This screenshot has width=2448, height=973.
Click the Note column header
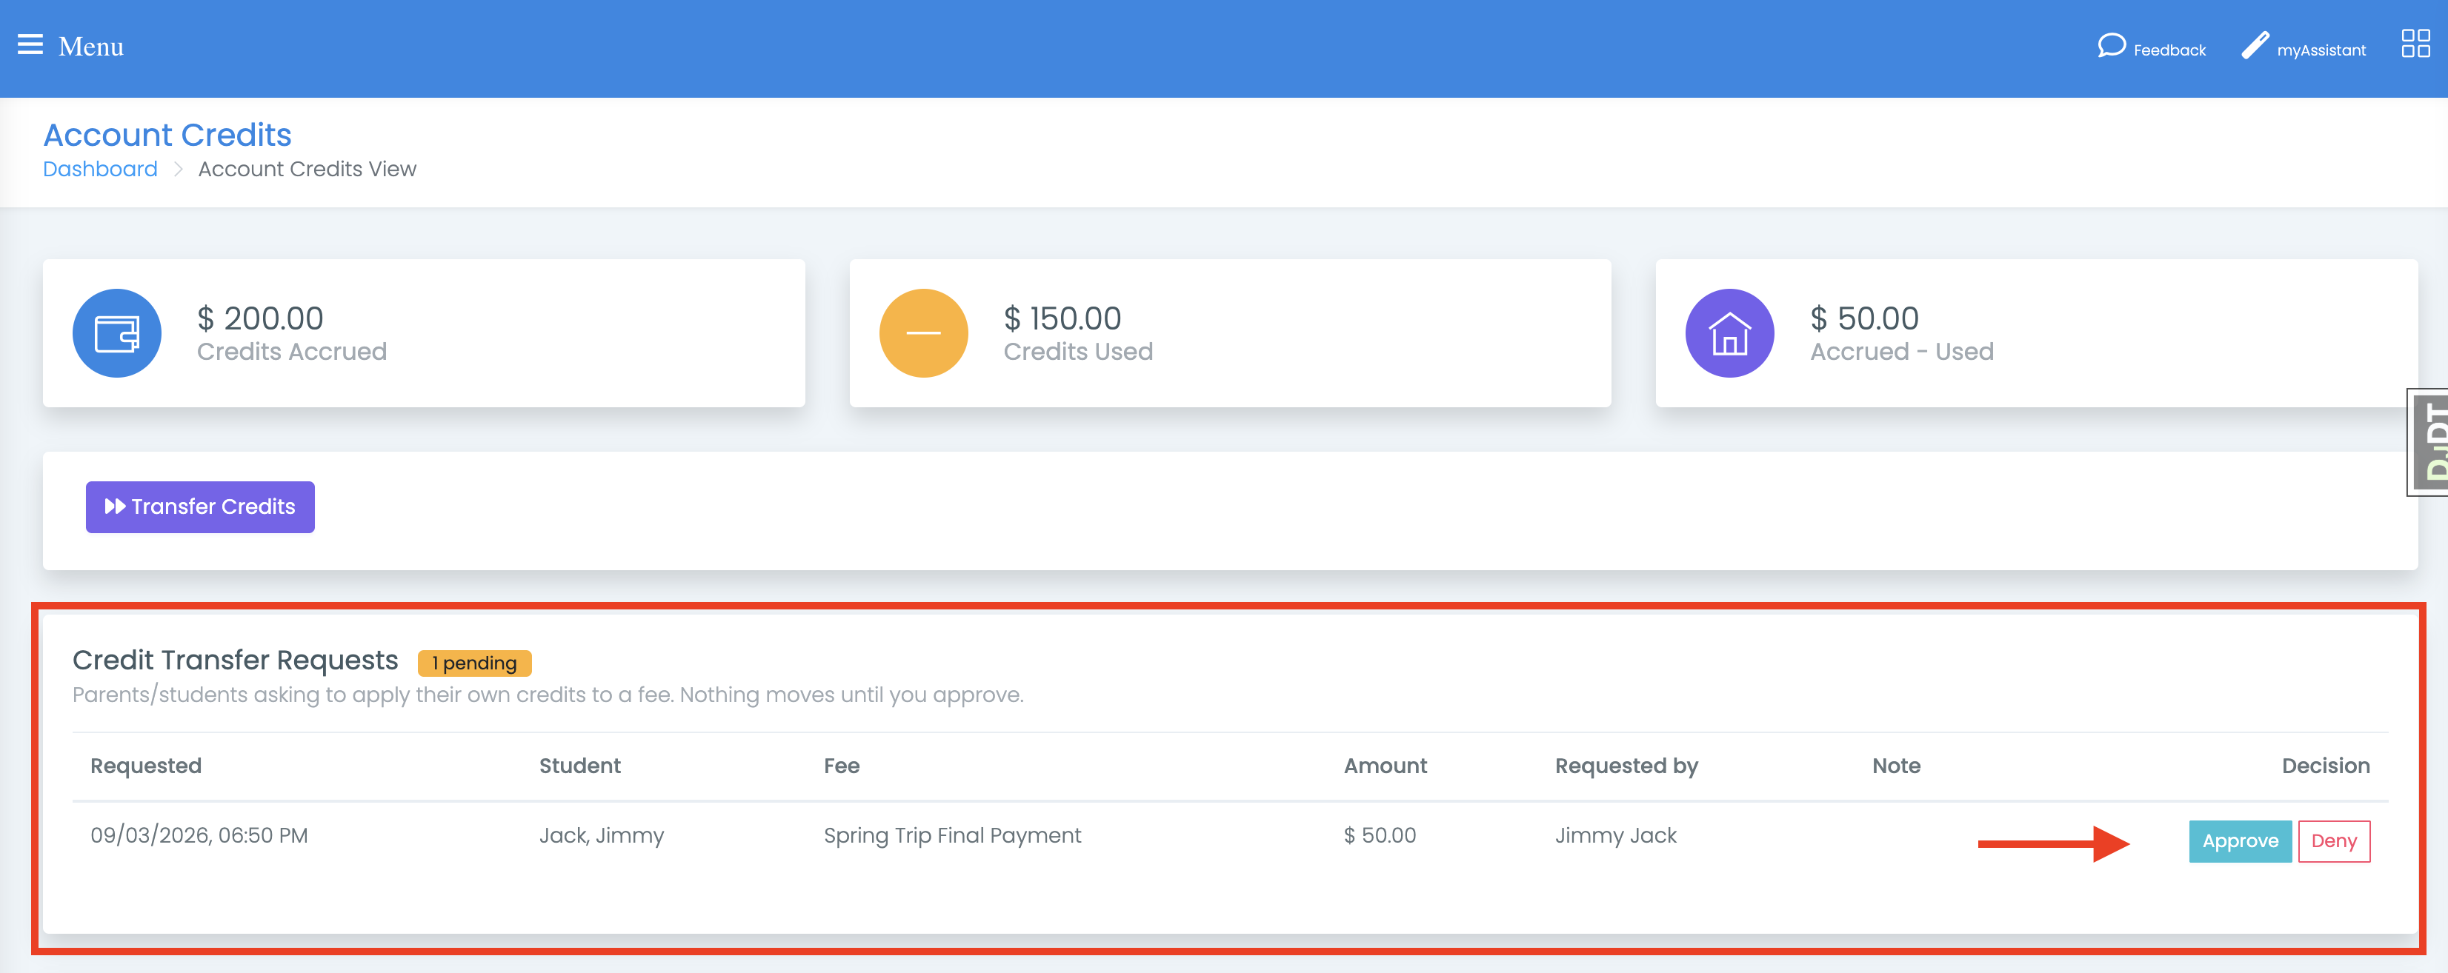[x=1896, y=766]
